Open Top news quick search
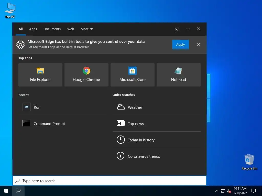Viewport: 262px width, 196px height. click(x=156, y=124)
